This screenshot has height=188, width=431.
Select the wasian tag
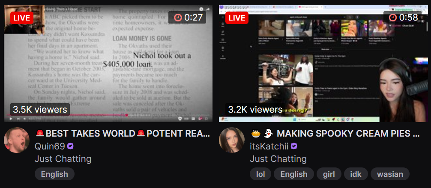coord(390,174)
